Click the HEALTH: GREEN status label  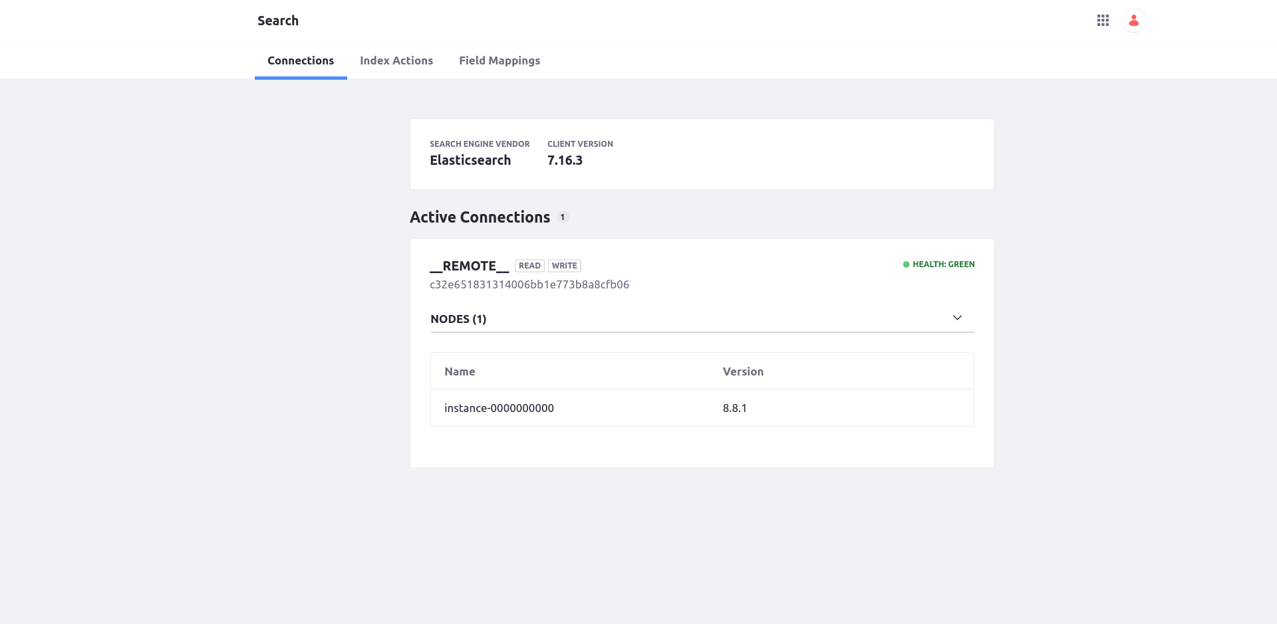coord(943,264)
